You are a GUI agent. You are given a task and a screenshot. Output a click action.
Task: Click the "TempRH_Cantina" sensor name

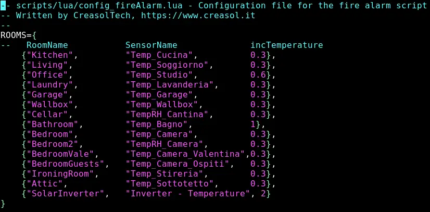[167, 115]
